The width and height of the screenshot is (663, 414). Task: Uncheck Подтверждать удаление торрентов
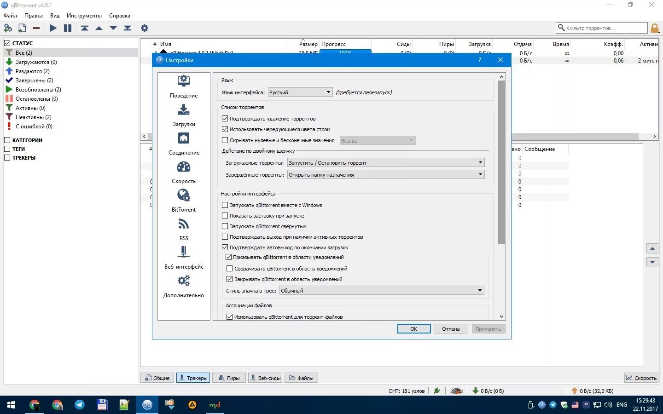pos(225,118)
